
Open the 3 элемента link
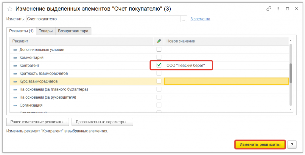pos(200,19)
